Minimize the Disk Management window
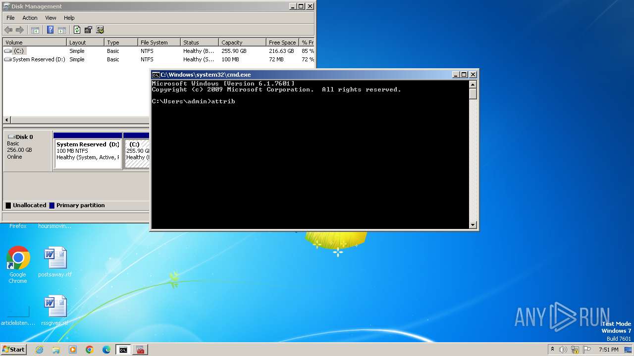 tap(293, 6)
